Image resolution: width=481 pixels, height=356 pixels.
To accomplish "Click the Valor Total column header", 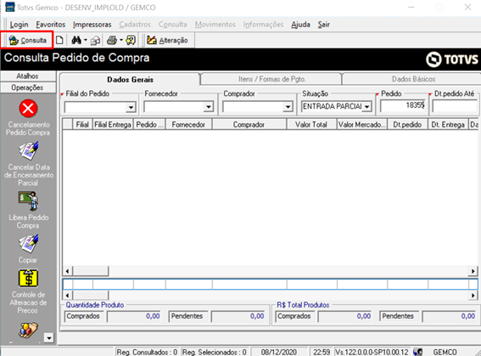I will point(311,124).
